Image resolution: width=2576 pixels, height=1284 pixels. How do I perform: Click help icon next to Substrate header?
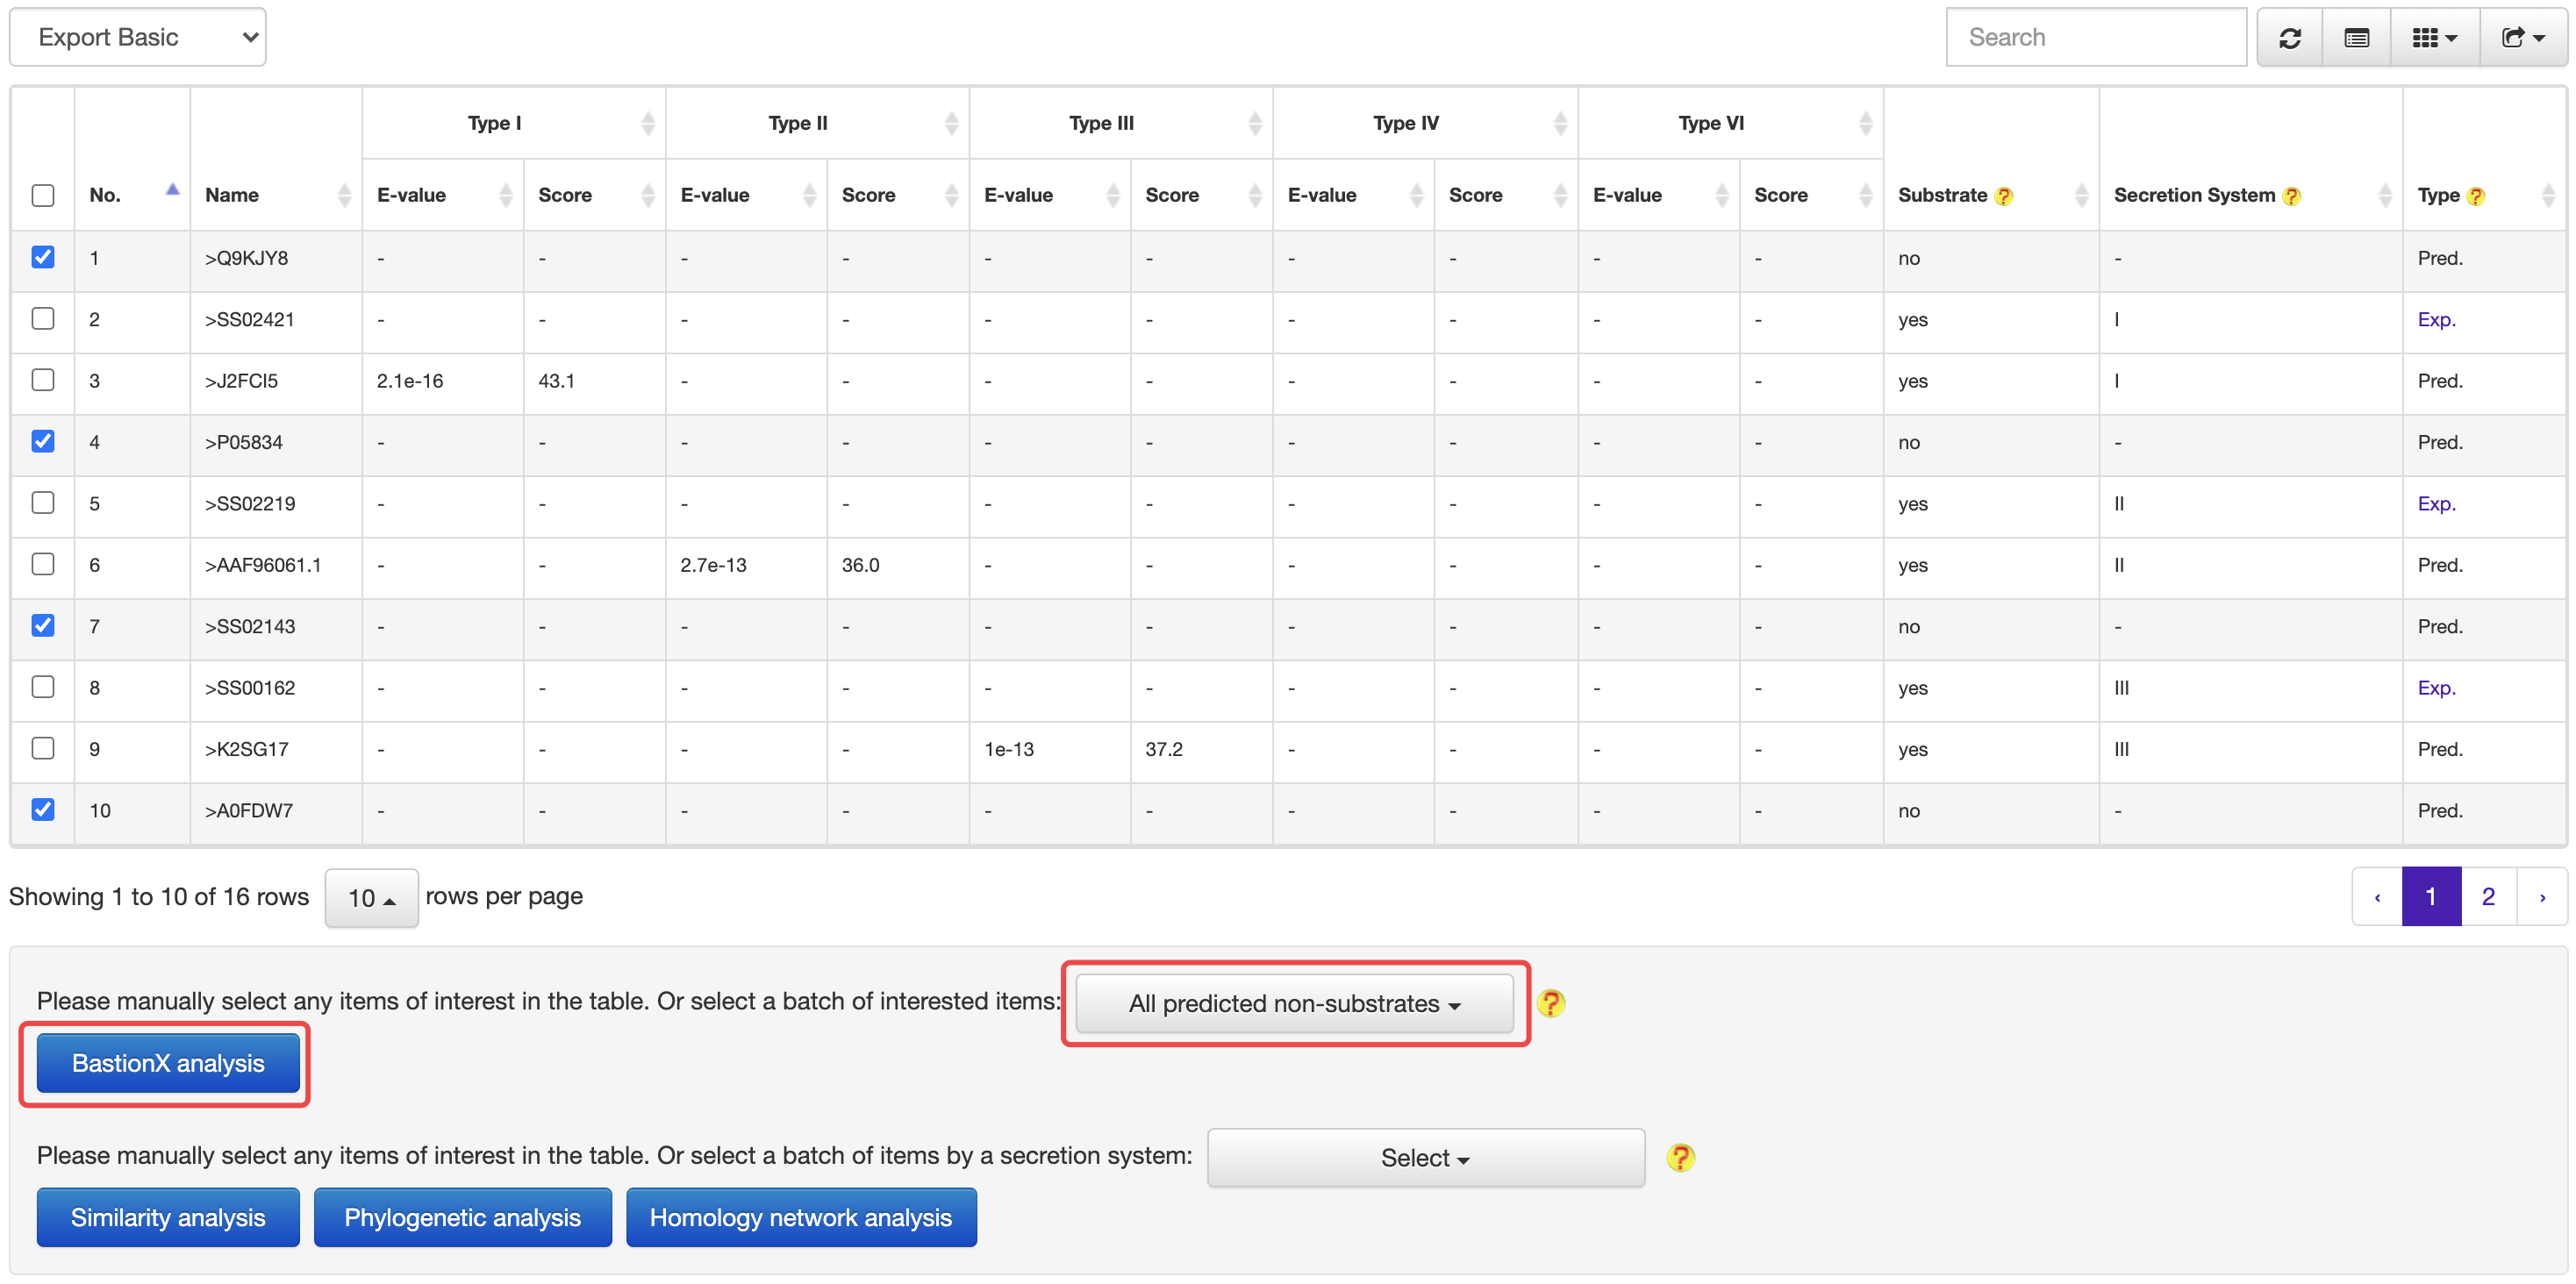pos(2003,196)
